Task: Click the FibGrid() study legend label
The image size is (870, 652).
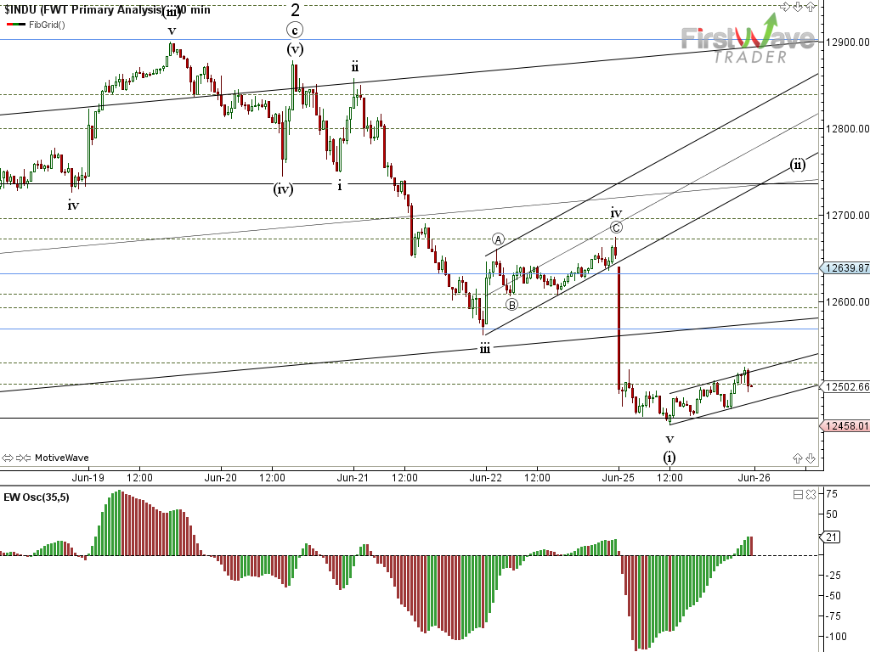Action: click(x=47, y=24)
